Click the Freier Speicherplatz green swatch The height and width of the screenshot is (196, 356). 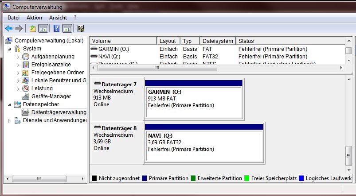pyautogui.click(x=247, y=178)
